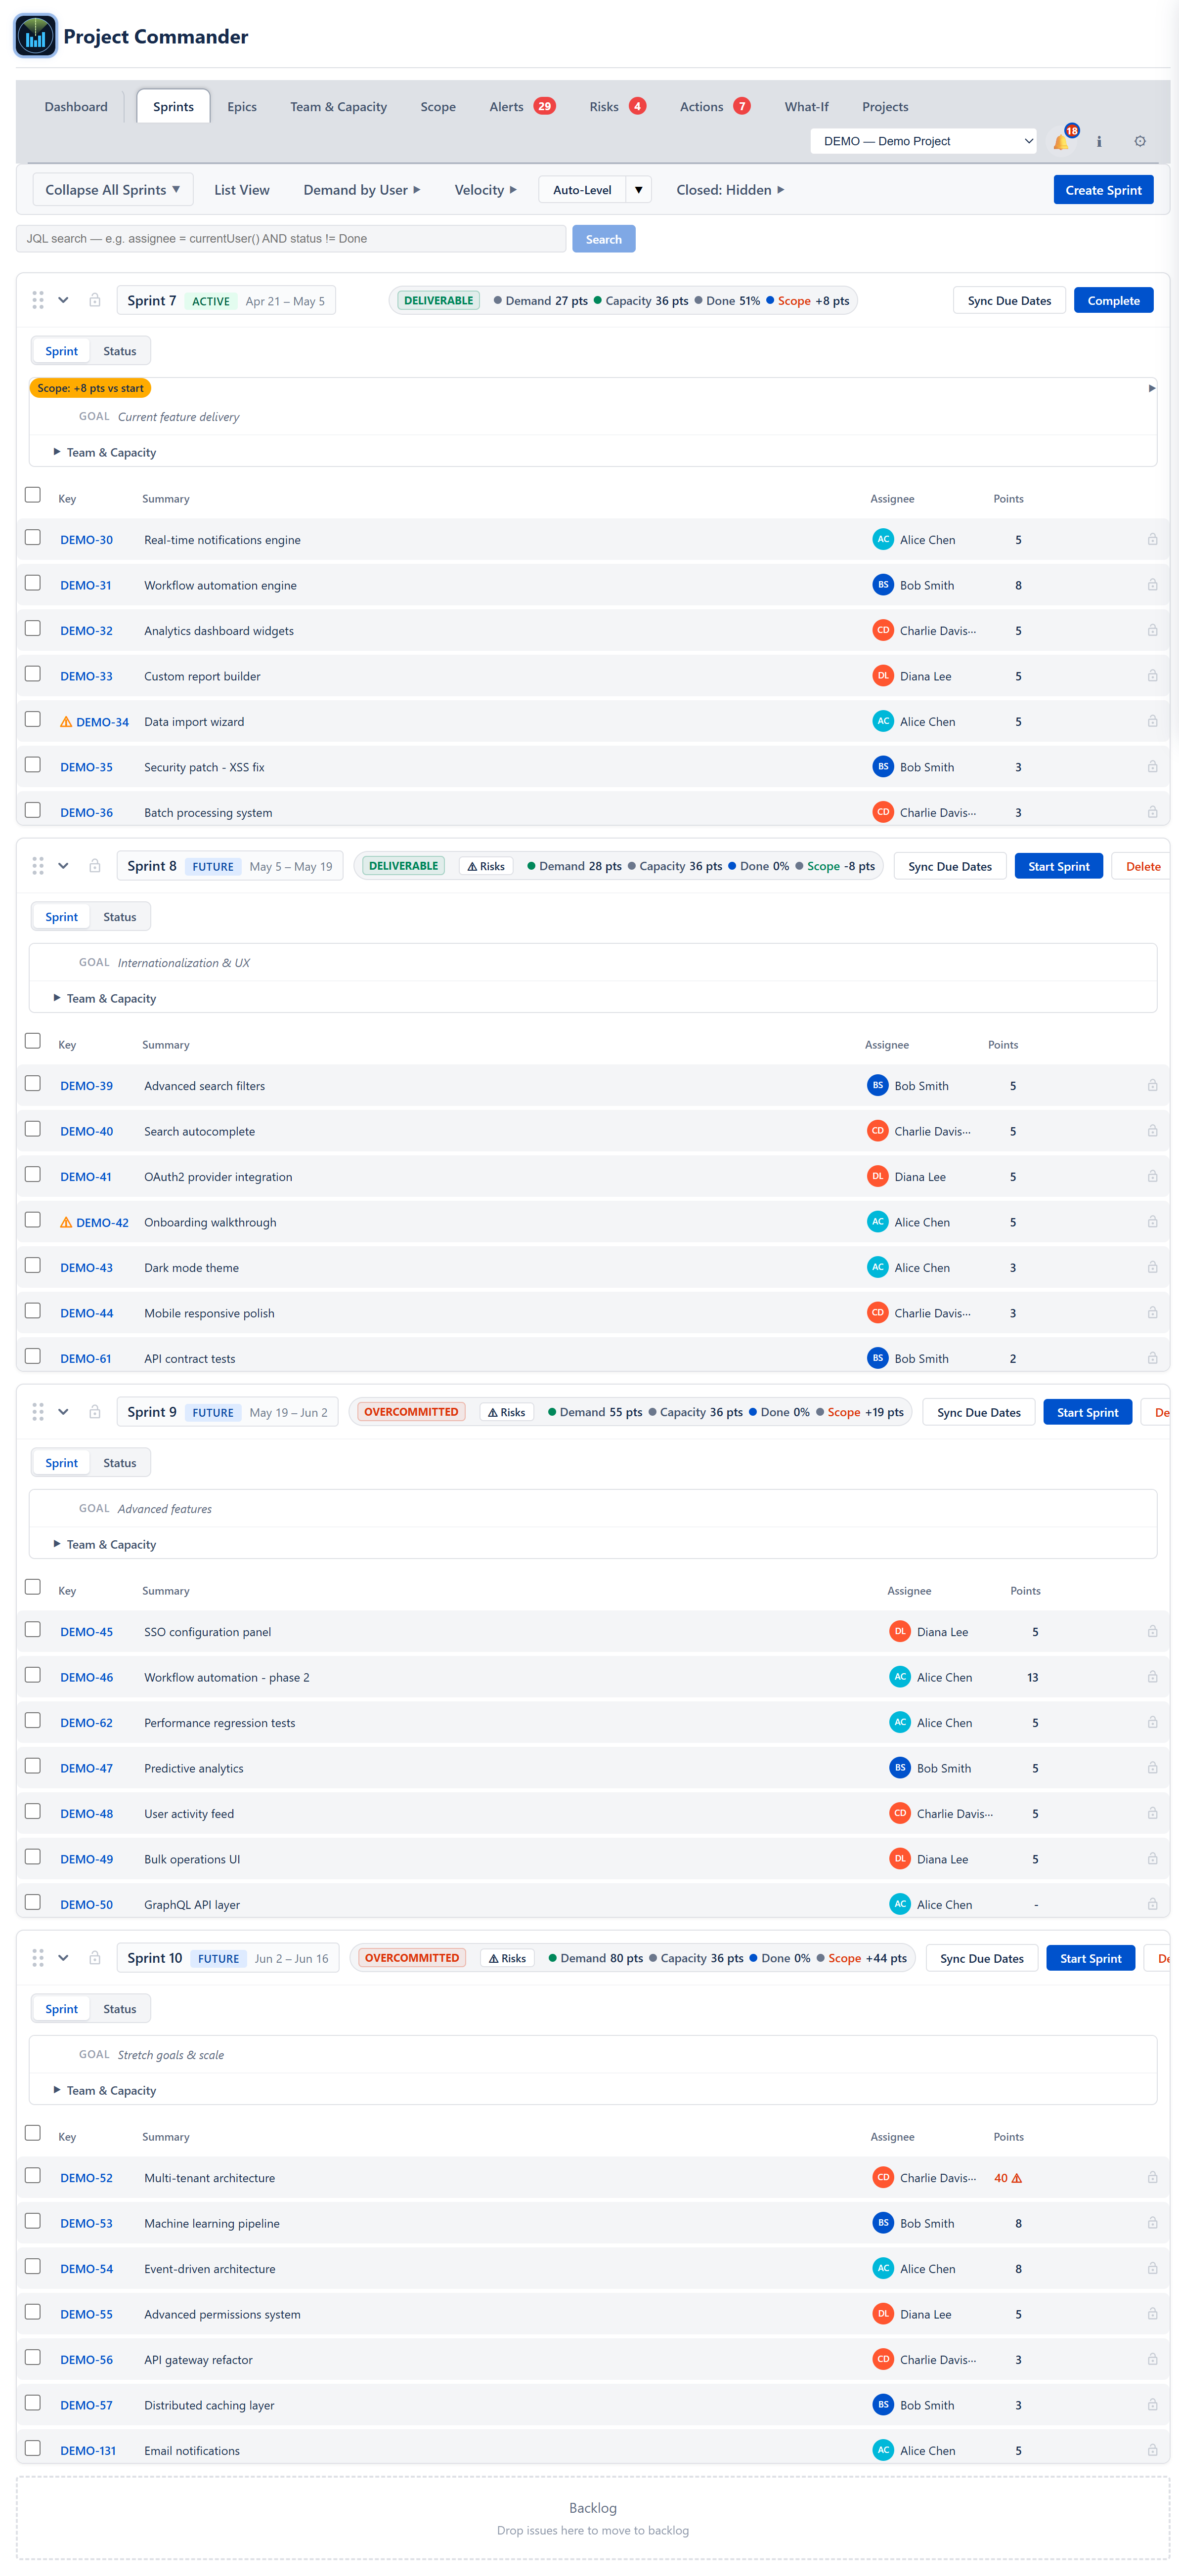1179x2576 pixels.
Task: Click the Sprint 9 drag handle icon
Action: (38, 1412)
